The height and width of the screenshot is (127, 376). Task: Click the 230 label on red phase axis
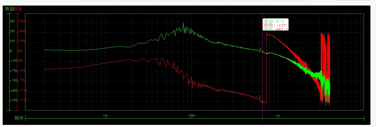(x=21, y=22)
